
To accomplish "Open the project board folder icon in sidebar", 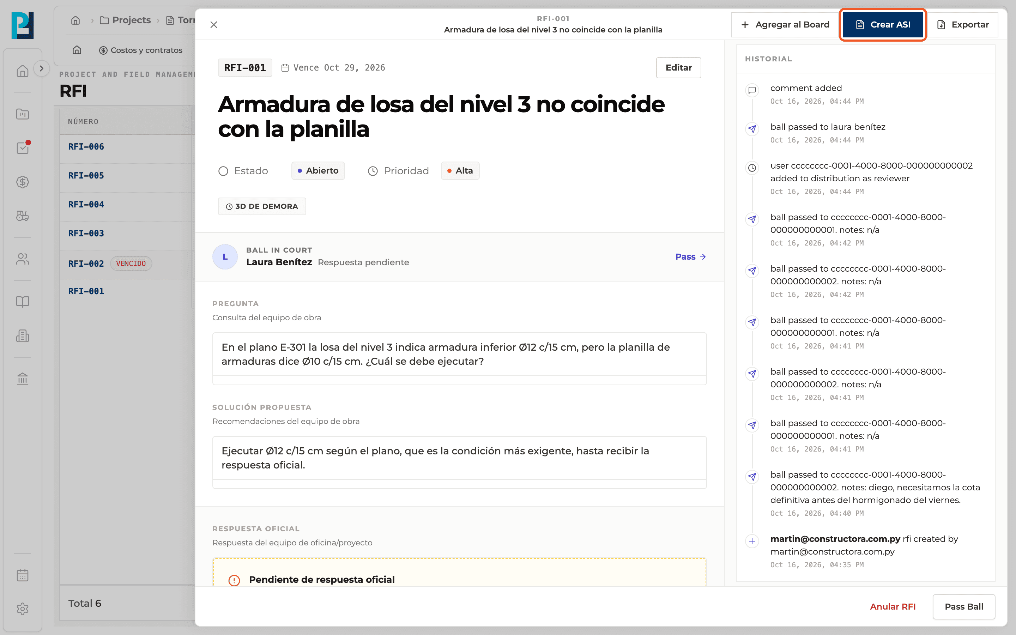I will pyautogui.click(x=23, y=114).
